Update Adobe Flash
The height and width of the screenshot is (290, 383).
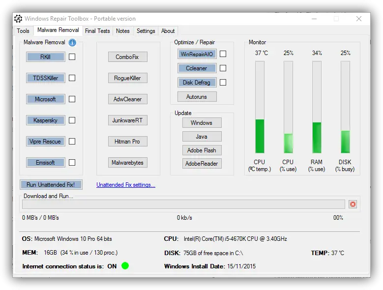[x=202, y=150]
